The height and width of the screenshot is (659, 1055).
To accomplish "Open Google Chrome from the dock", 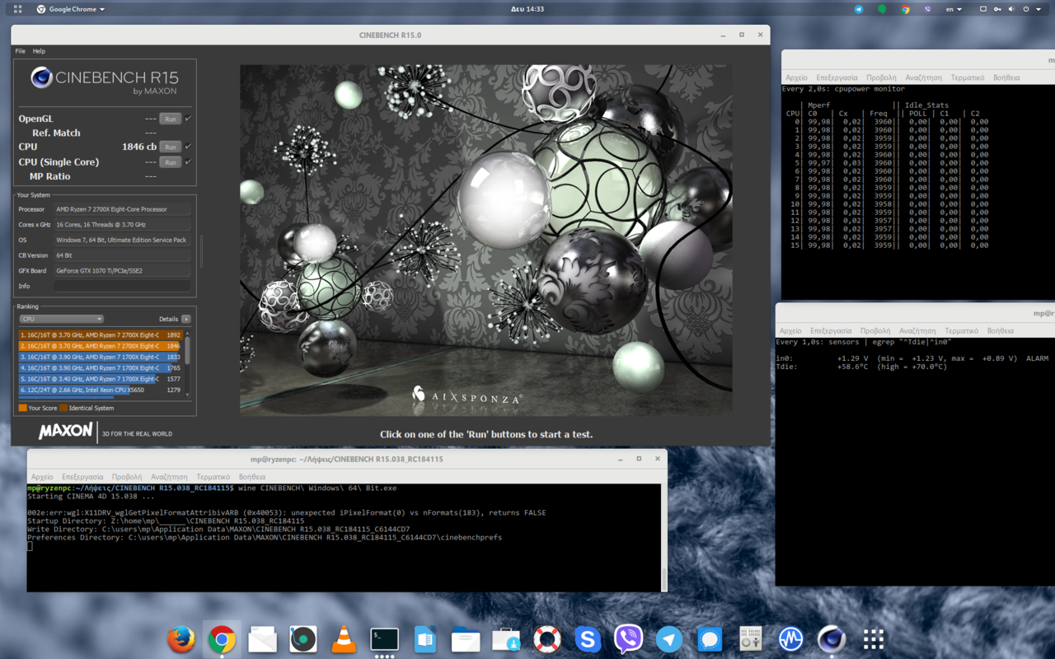I will tap(222, 639).
